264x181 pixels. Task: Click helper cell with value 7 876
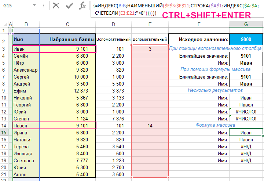coord(113,119)
